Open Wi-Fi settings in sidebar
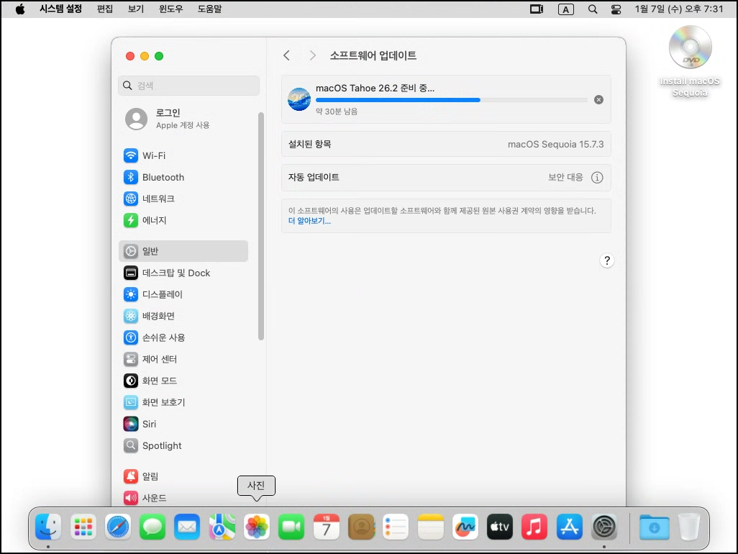Viewport: 738px width, 554px height. [x=183, y=155]
